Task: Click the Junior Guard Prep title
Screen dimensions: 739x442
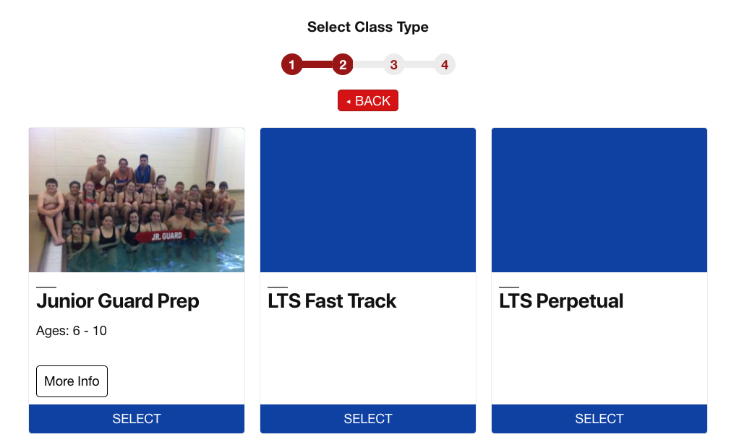Action: click(118, 301)
